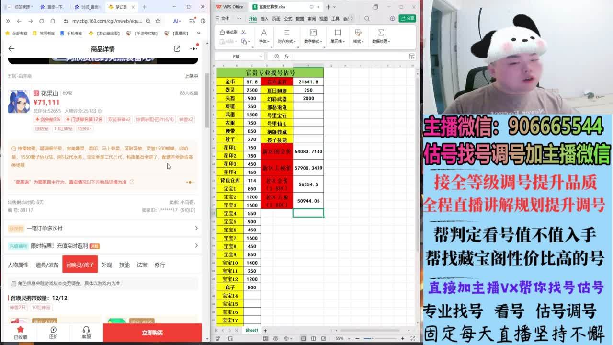Open the 直播间 bookmark
Viewport: 613px width, 345px height.
click(x=177, y=34)
